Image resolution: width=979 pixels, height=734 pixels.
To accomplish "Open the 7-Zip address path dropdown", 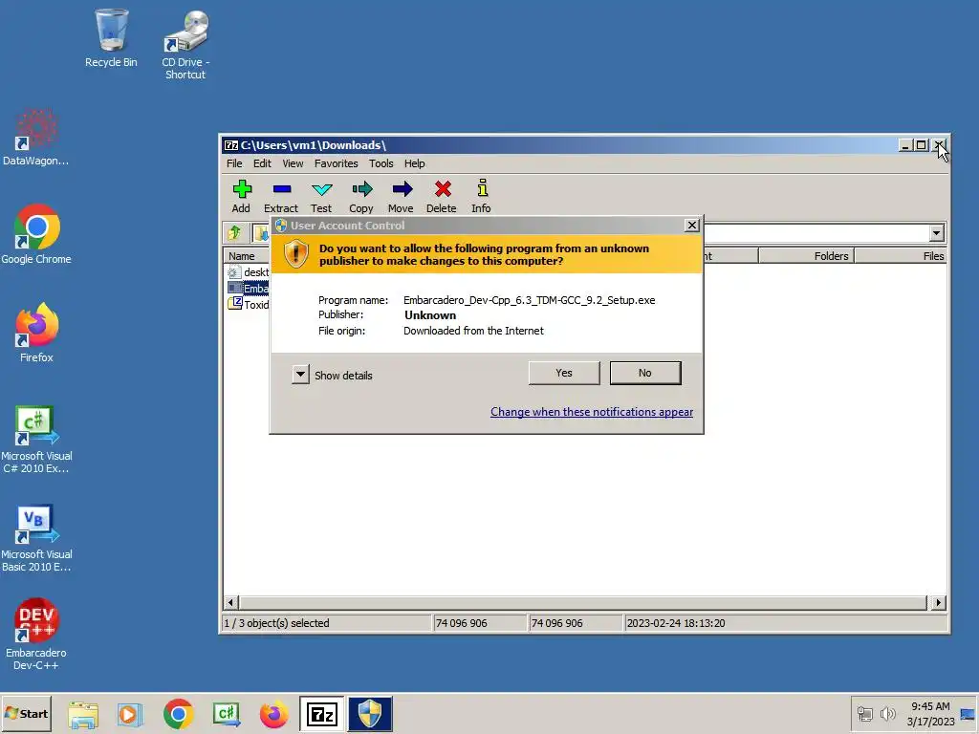I will tap(936, 233).
